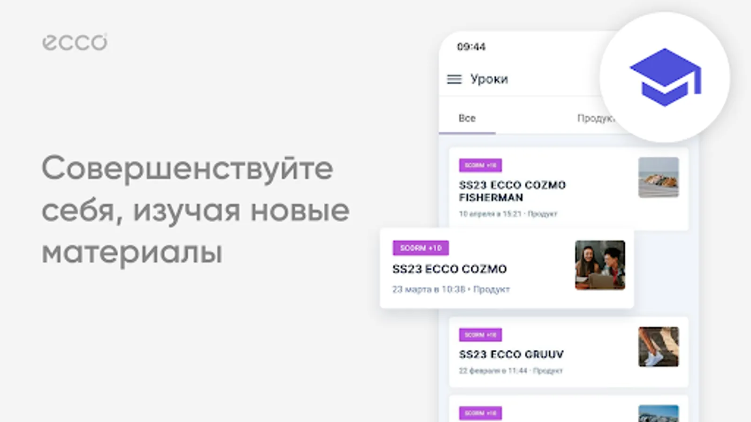Image resolution: width=751 pixels, height=422 pixels.
Task: Open the hamburger menu beside Уроки
Action: [x=454, y=79]
